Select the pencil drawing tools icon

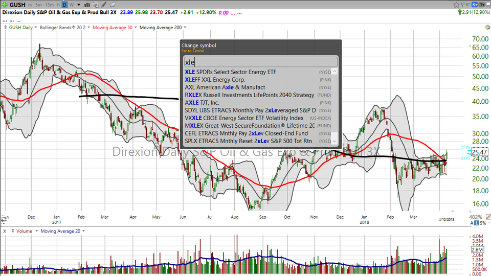tap(104, 5)
